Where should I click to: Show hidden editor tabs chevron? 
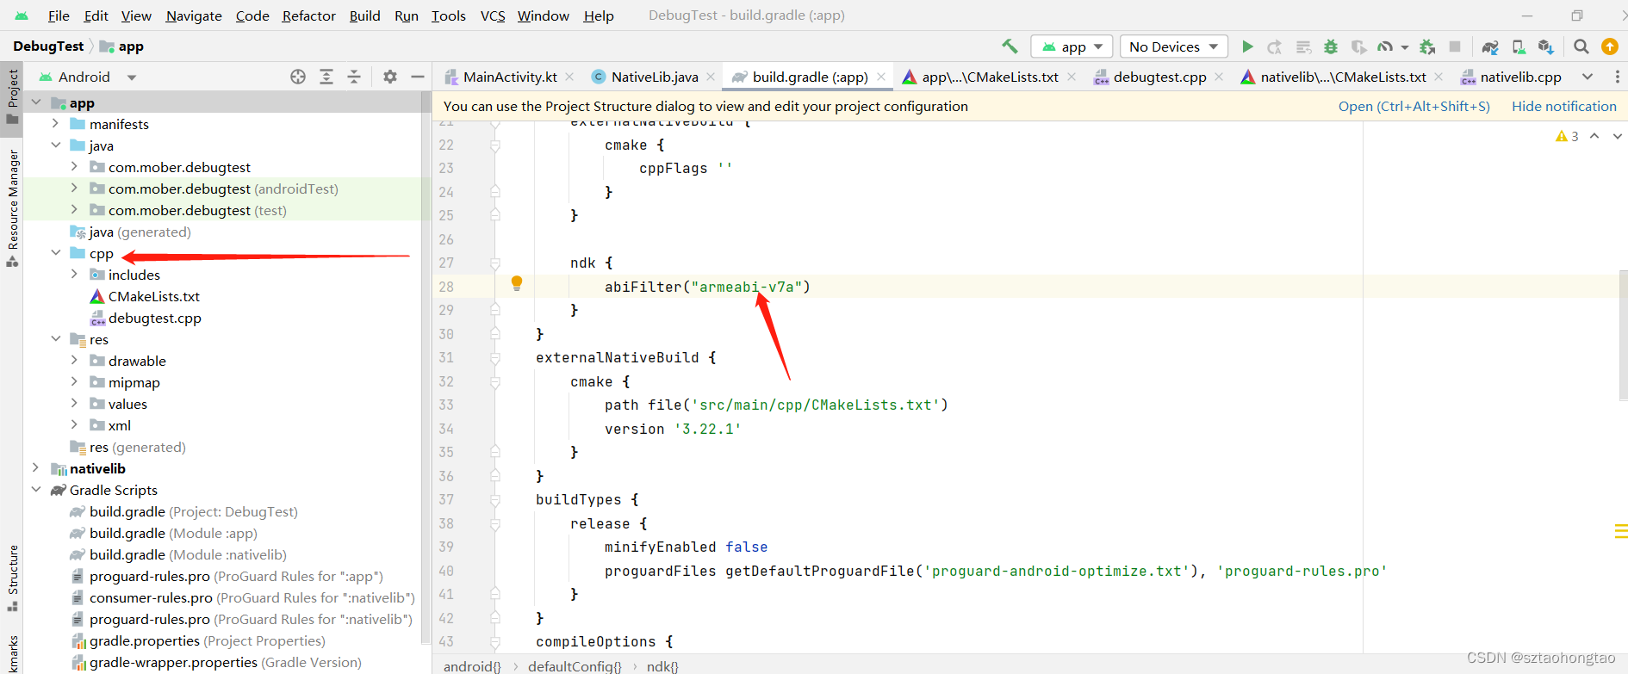(1588, 77)
